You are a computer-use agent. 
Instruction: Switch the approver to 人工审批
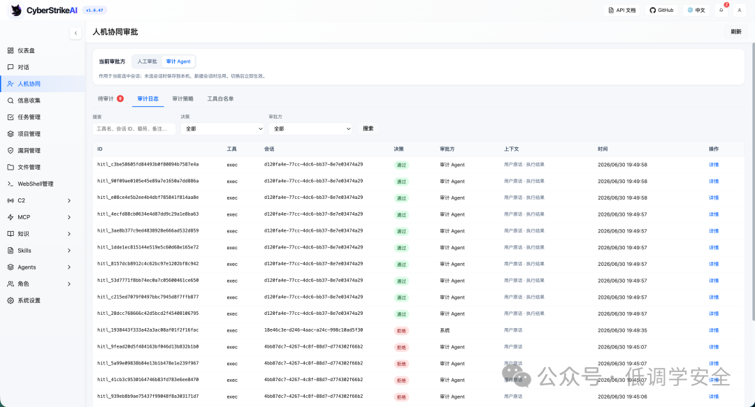tap(147, 61)
